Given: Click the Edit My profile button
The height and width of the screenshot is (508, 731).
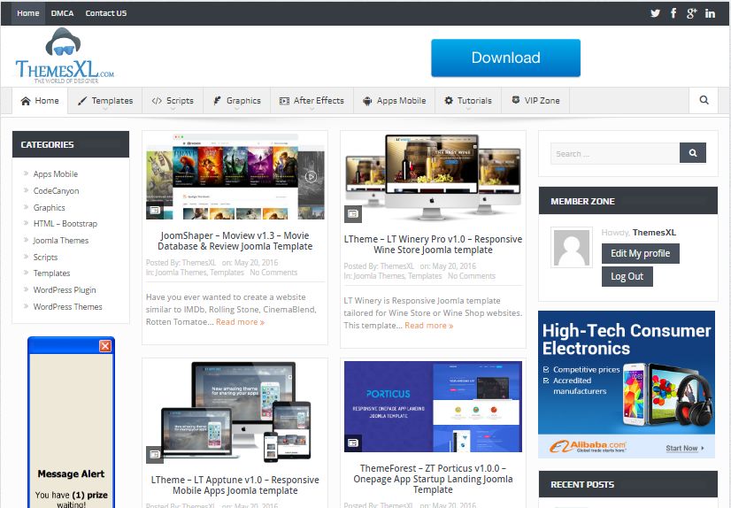Looking at the screenshot, I should point(641,253).
